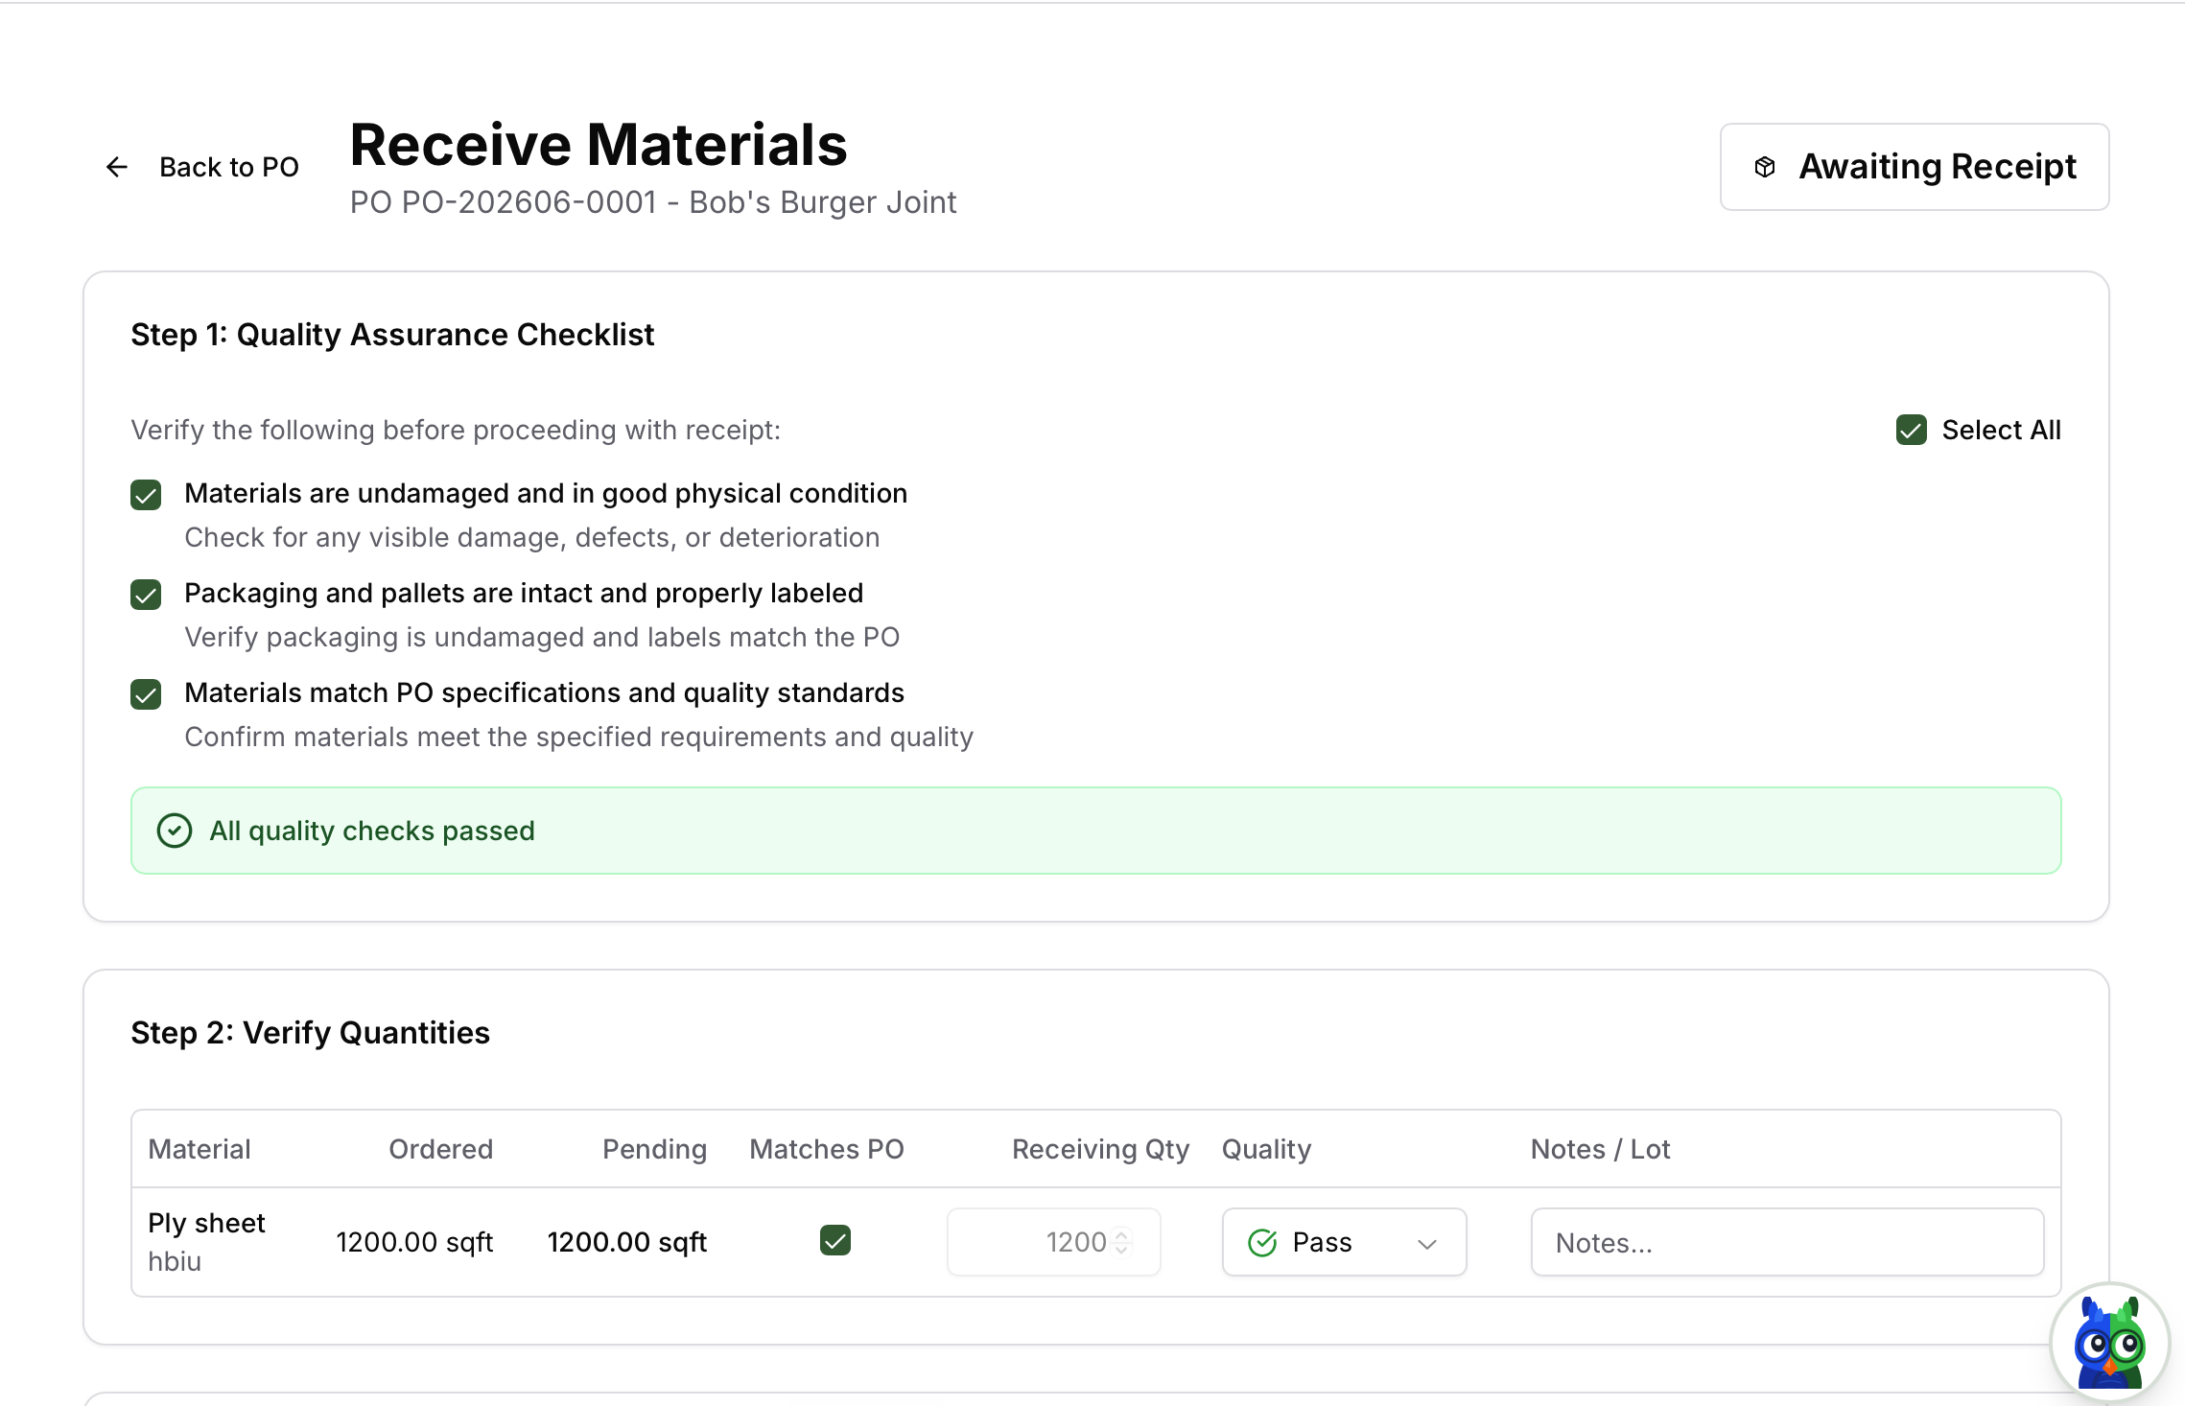Screen dimensions: 2185x1406
Task: Click the Receive Materials page title
Action: point(599,145)
